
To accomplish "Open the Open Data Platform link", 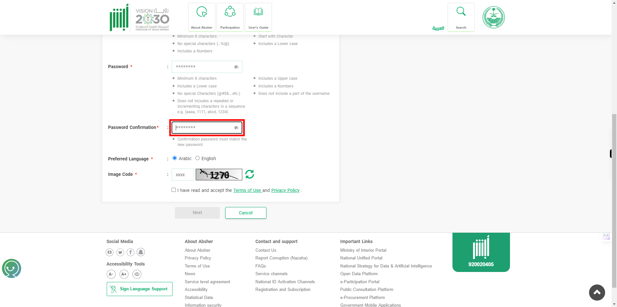I will point(359,274).
